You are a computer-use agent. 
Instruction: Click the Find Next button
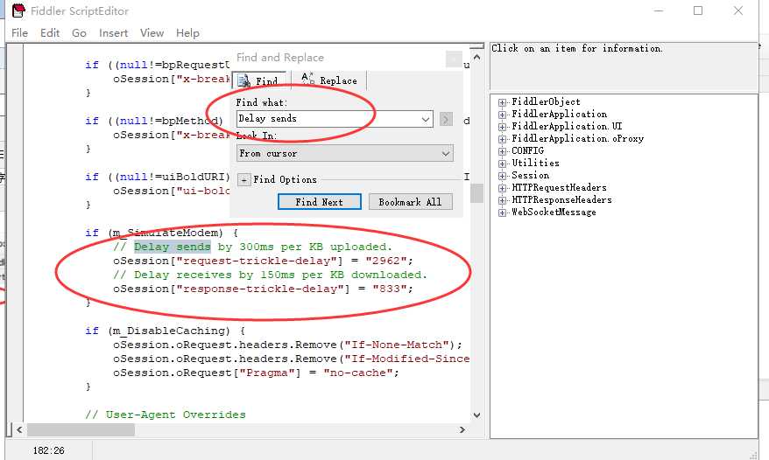coord(320,202)
